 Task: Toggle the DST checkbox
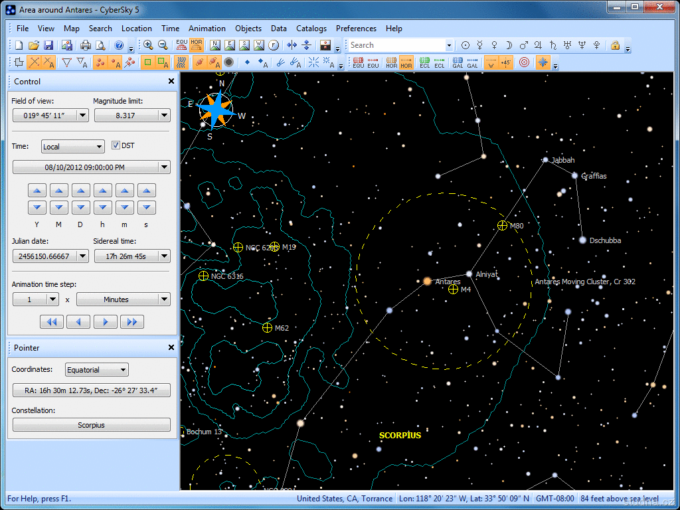tap(116, 146)
